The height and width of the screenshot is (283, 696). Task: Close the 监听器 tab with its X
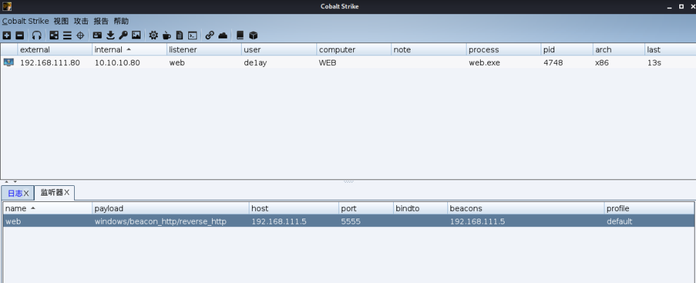coord(66,192)
